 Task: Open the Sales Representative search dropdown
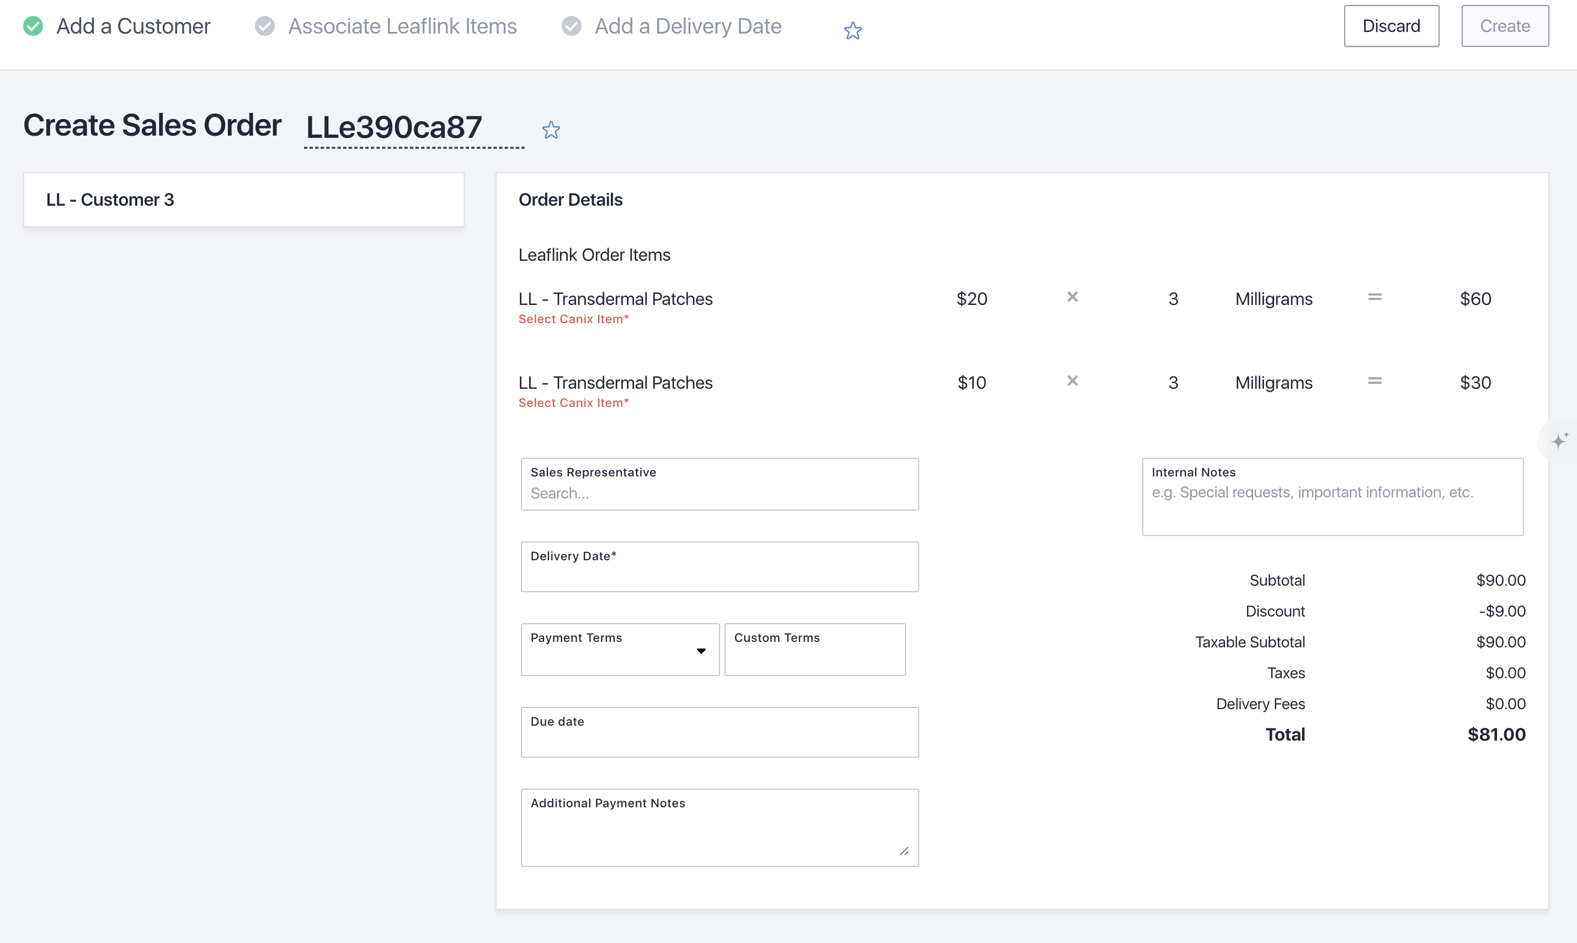click(x=720, y=484)
